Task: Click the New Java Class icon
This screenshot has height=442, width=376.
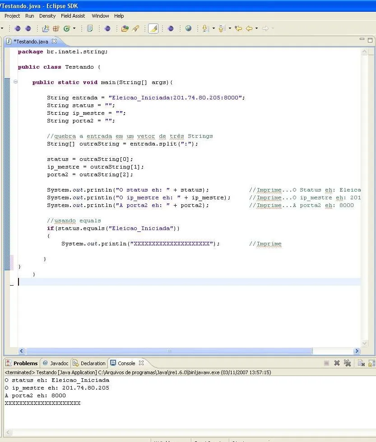Action: (66, 28)
